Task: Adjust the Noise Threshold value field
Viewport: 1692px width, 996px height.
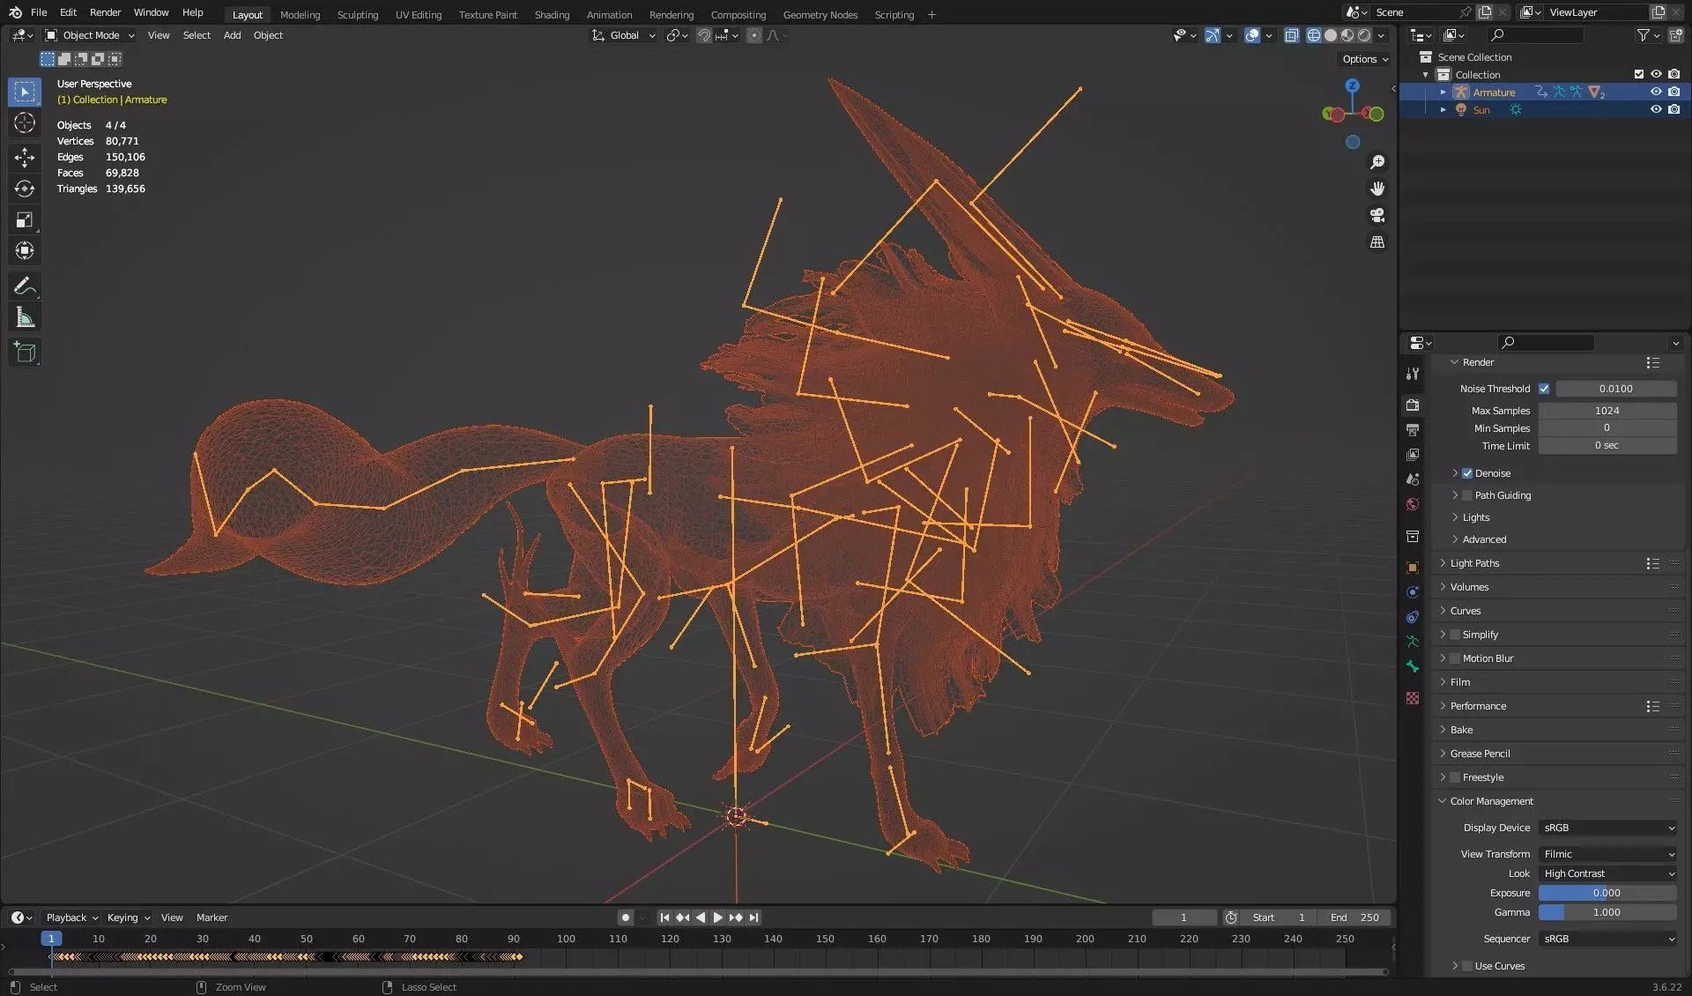Action: click(1615, 389)
